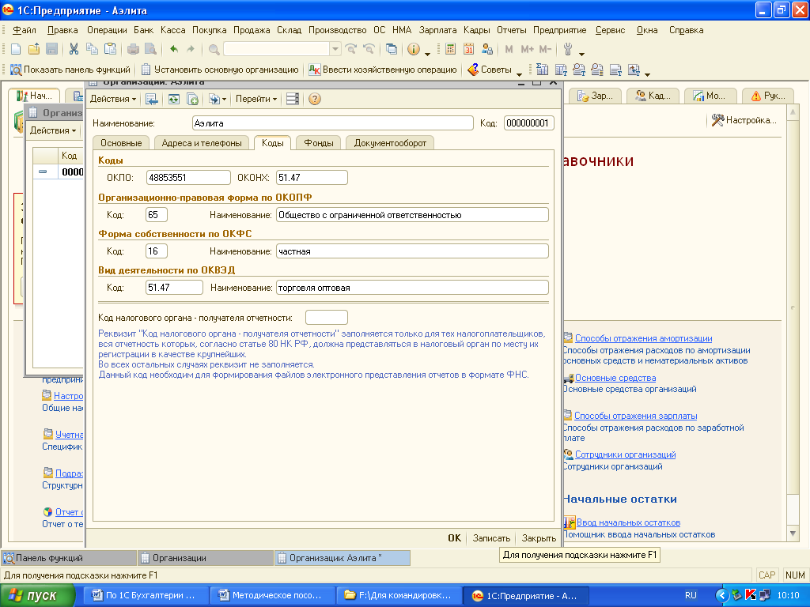The height and width of the screenshot is (607, 810).
Task: Click the Paste clipboard icon
Action: (110, 49)
